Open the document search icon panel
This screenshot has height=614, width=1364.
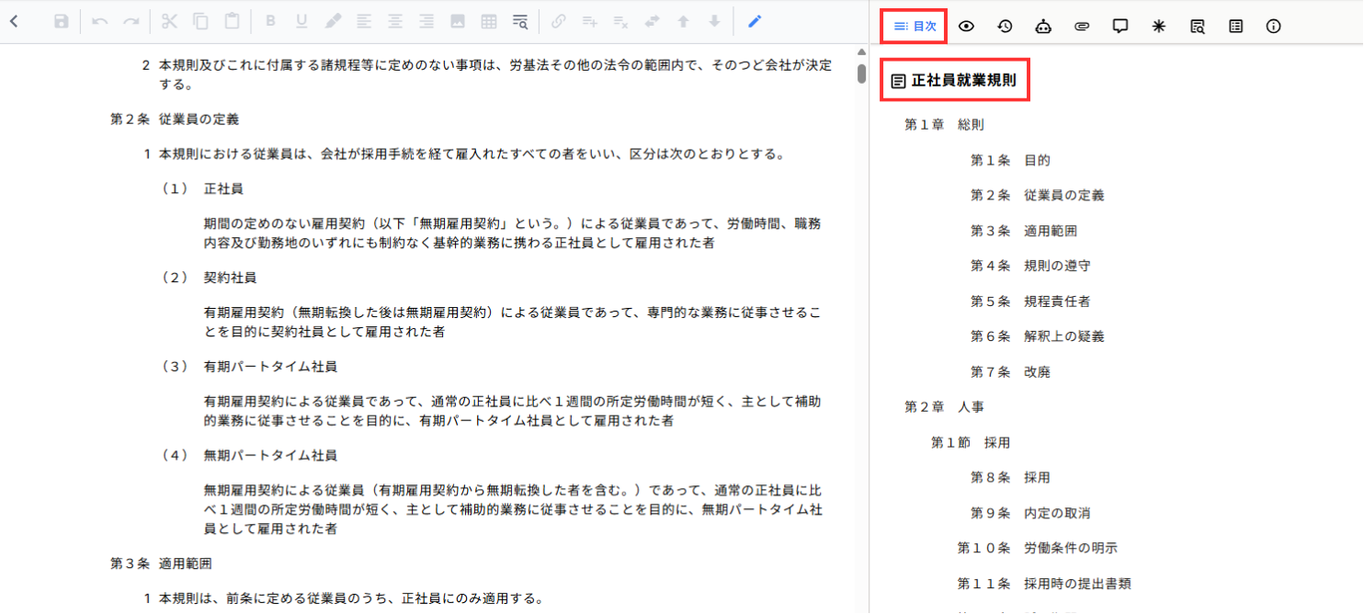1197,26
